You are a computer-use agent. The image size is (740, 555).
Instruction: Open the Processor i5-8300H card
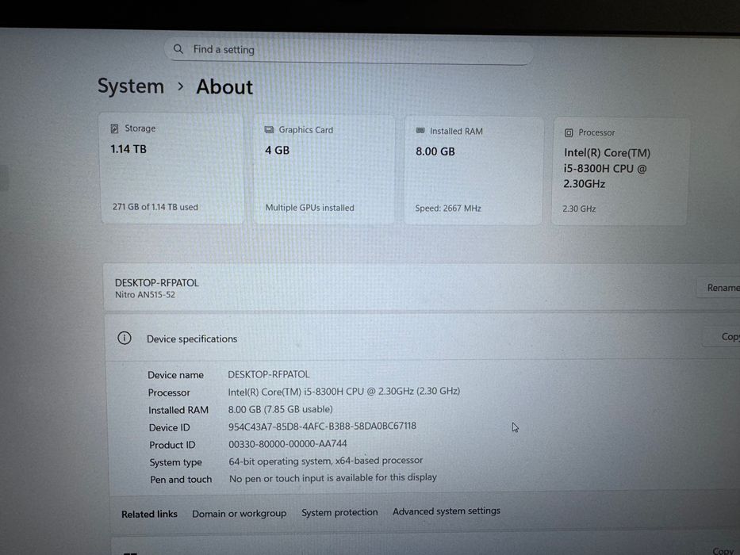coord(619,172)
